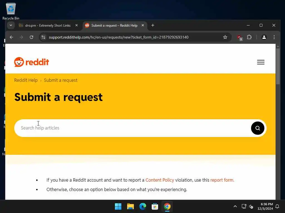The image size is (285, 213).
Task: Click the Chrome taskbar icon
Action: point(167,206)
